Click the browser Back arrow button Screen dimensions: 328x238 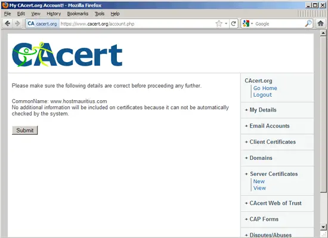click(x=8, y=24)
